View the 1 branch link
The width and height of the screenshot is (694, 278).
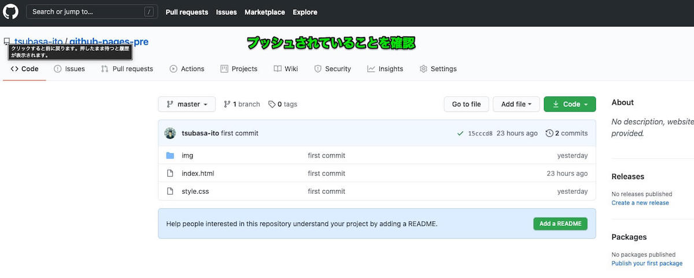[242, 104]
